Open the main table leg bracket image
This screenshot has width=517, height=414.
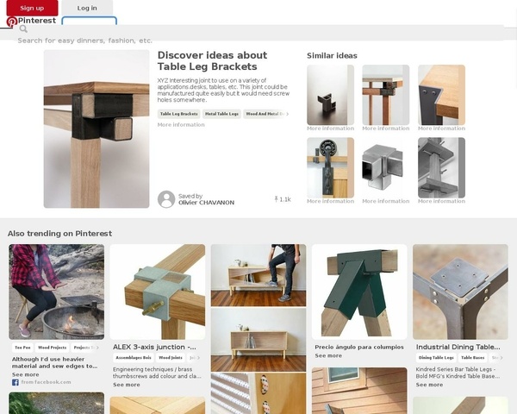[97, 129]
